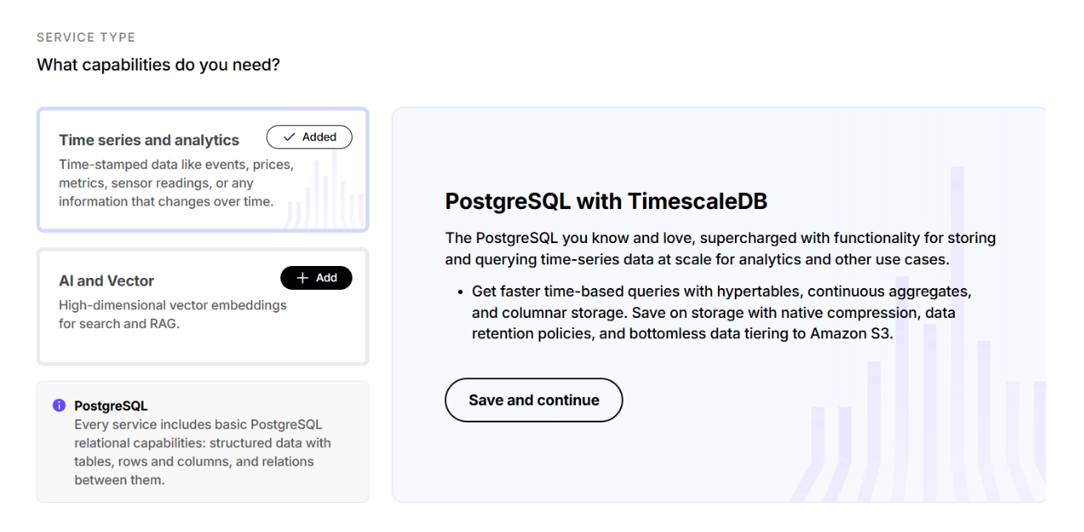Screen dimensions: 1084x532
Task: Toggle the Added button for Time series
Action: tap(309, 138)
